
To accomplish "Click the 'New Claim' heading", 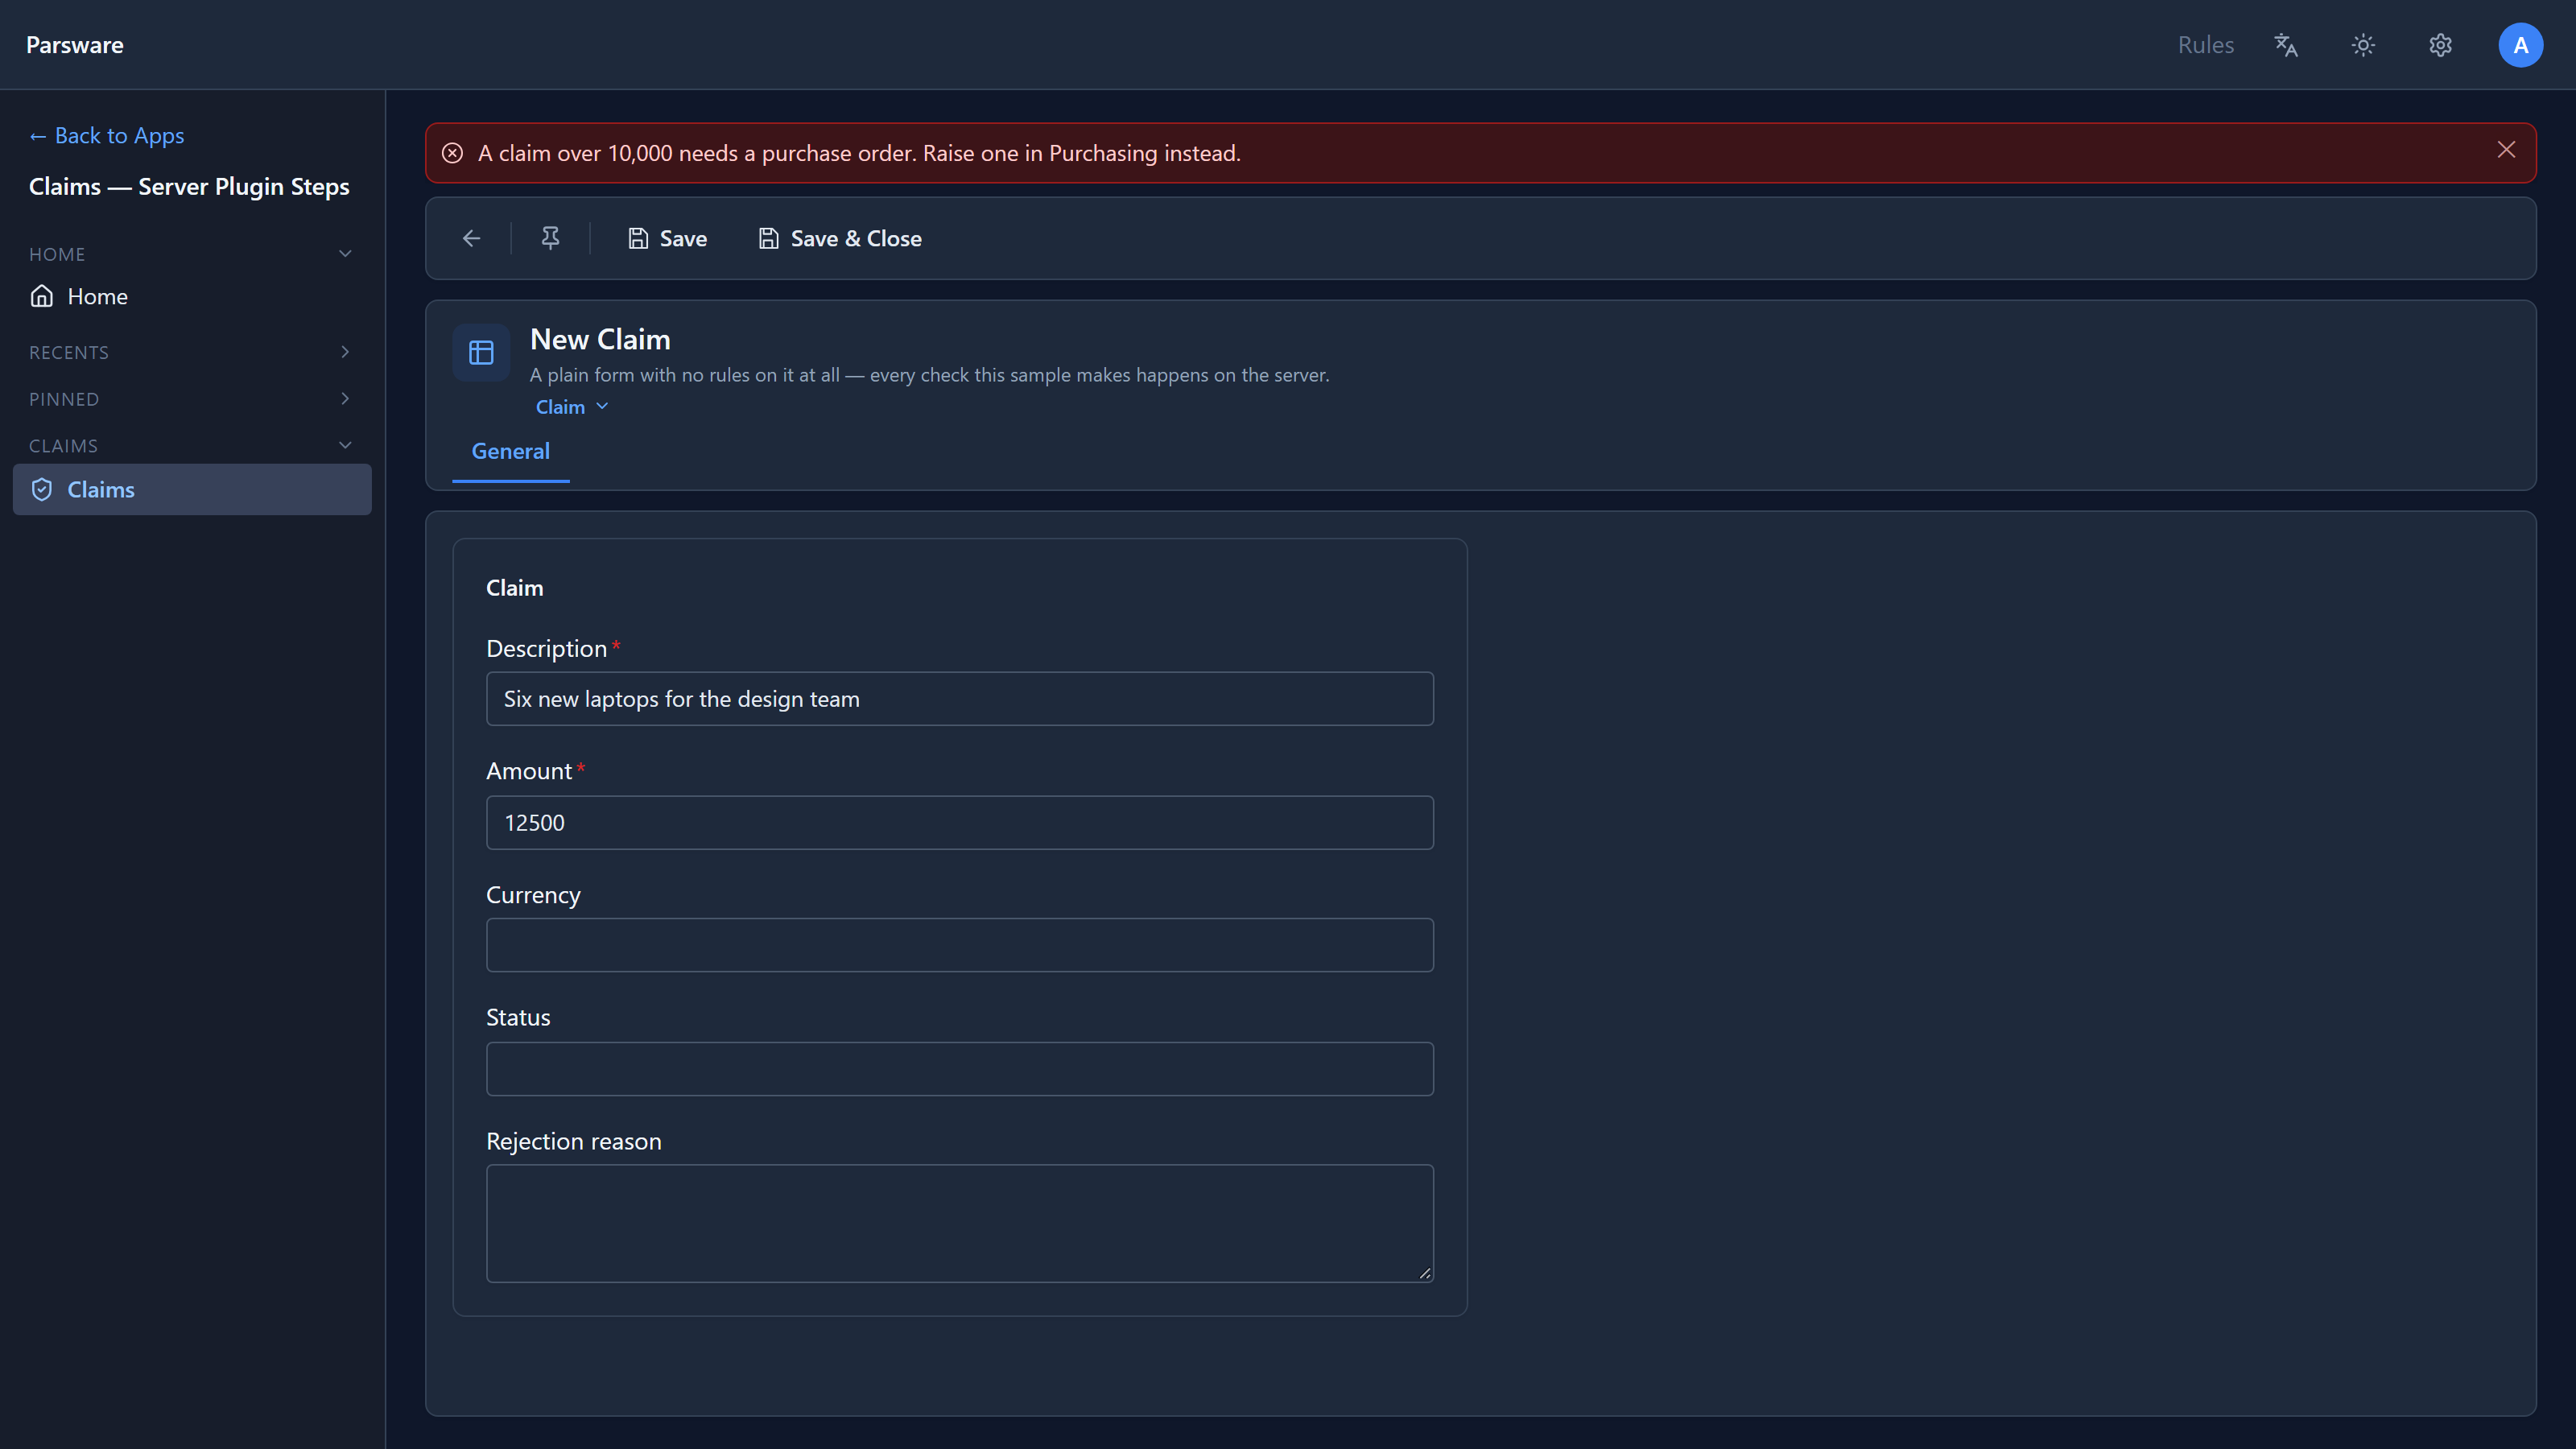I will (x=600, y=339).
